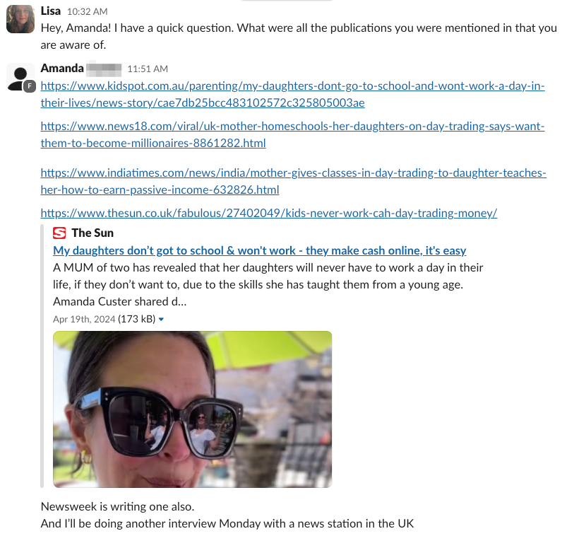Viewport: 562px width, 536px height.
Task: Open the thesun.co.uk fabulous article link
Action: (269, 214)
